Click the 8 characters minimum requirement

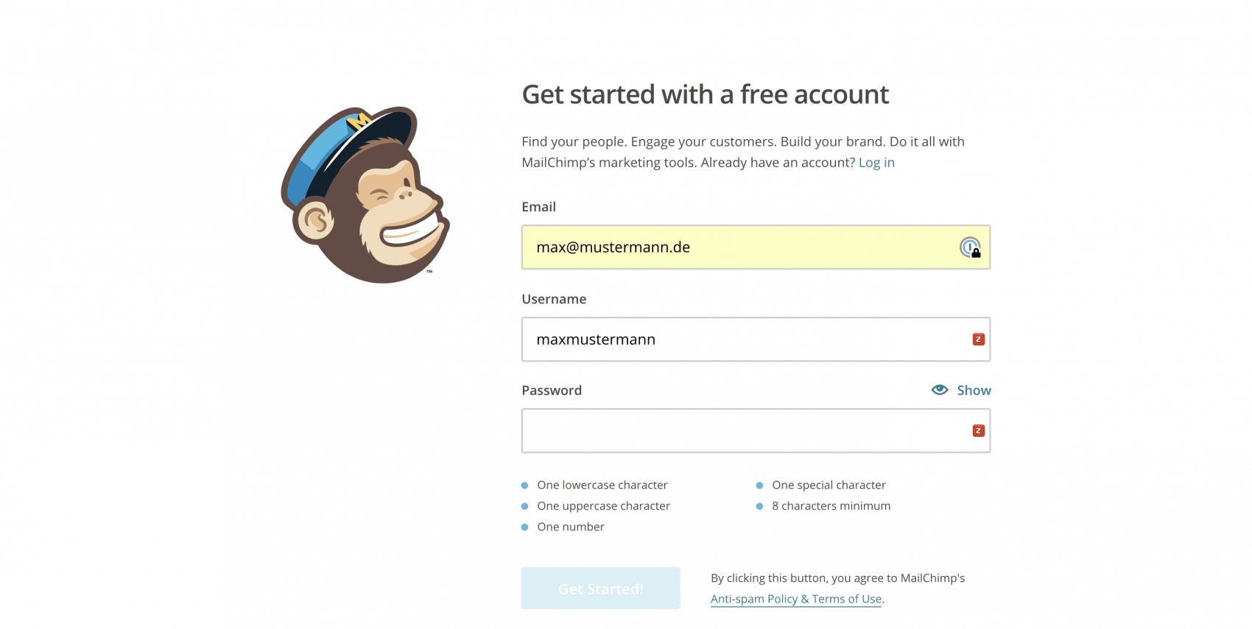(x=831, y=506)
